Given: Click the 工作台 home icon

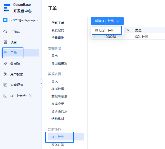Looking at the screenshot, I should 5,31.
